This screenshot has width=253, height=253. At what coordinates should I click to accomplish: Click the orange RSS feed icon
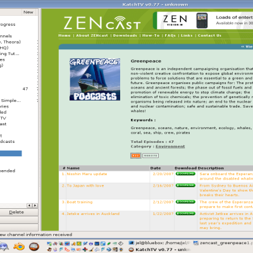coord(136,156)
